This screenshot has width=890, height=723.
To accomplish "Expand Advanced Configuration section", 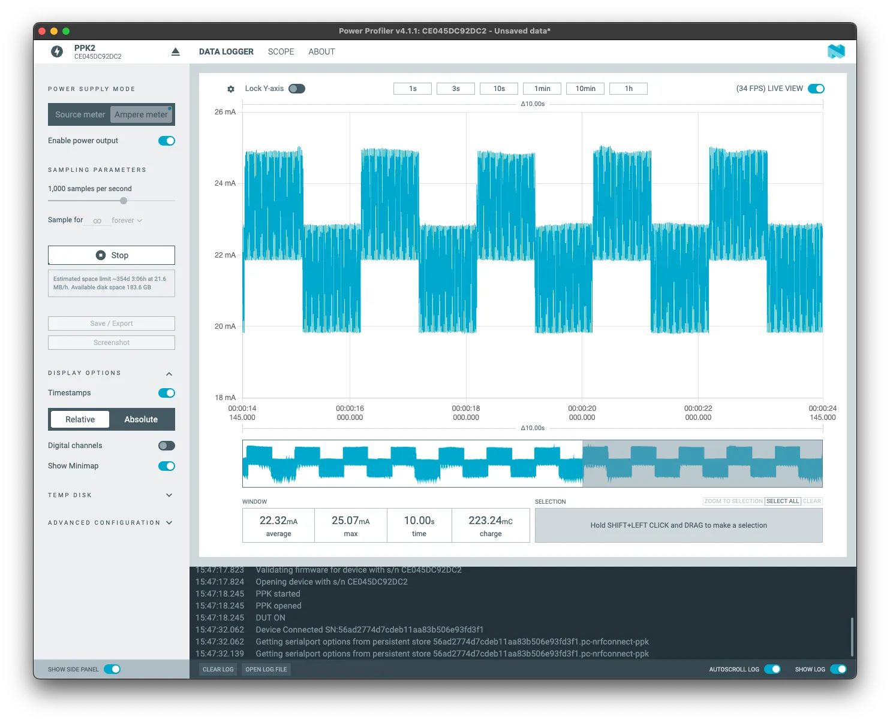I will [x=169, y=523].
